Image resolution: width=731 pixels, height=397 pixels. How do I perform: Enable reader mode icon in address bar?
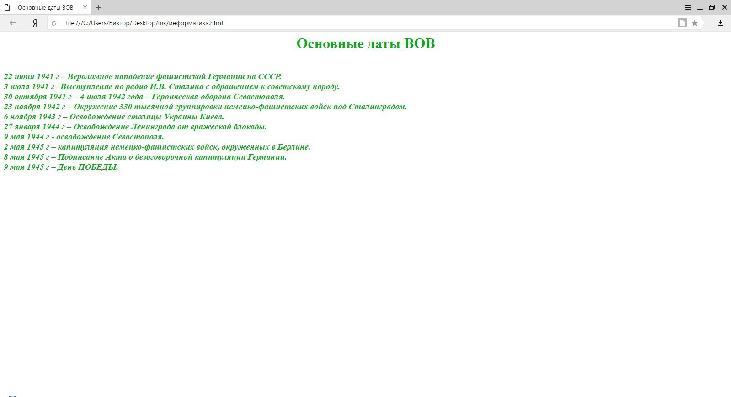pos(682,23)
